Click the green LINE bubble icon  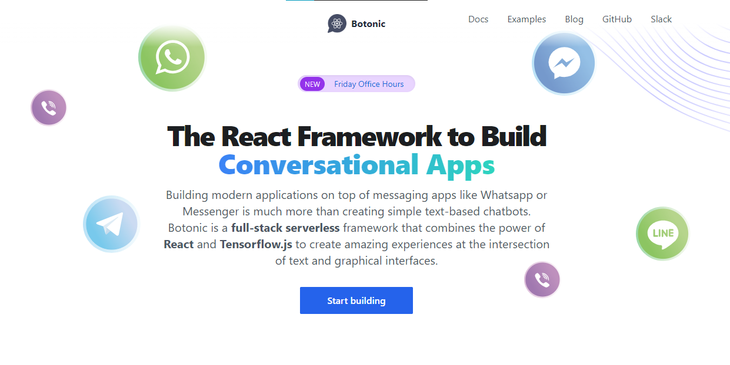tap(662, 234)
